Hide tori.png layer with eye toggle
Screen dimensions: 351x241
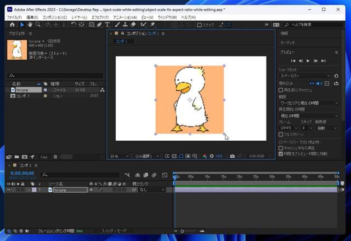pos(9,190)
